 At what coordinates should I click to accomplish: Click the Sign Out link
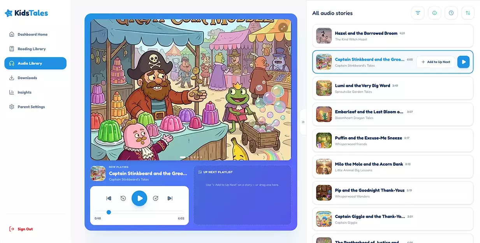click(21, 229)
